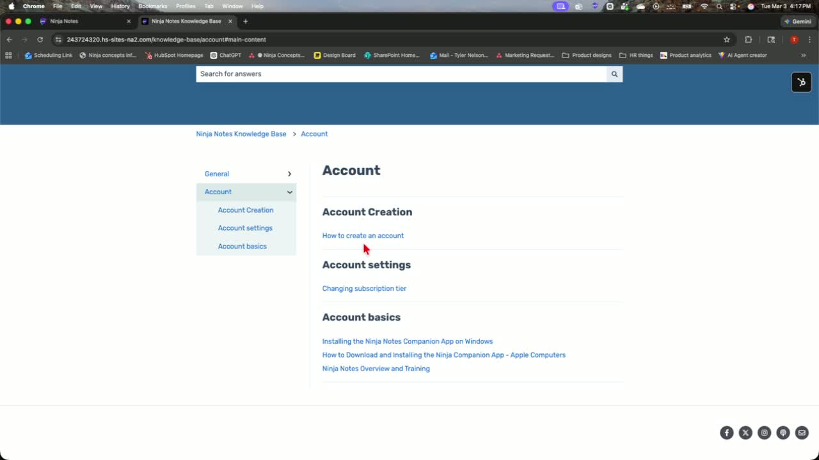Open the Chrome Extensions puzzle icon
Viewport: 819px width, 460px height.
748,40
